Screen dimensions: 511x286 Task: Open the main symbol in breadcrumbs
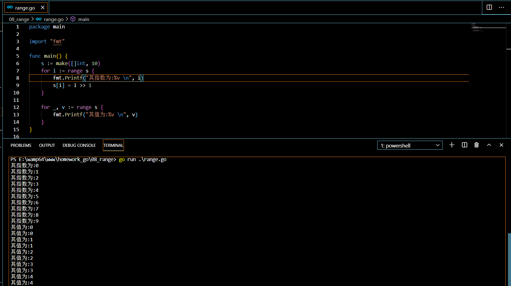(x=84, y=19)
